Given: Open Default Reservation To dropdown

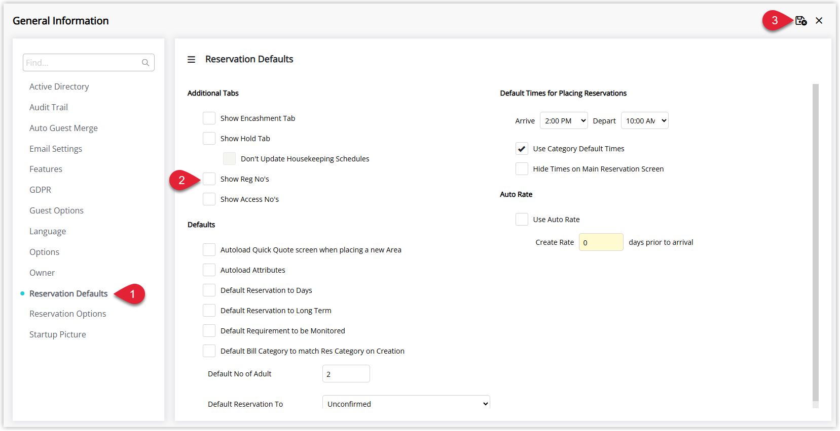Looking at the screenshot, I should tap(406, 403).
